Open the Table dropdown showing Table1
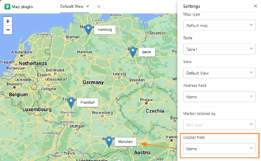The height and width of the screenshot is (161, 261). click(x=219, y=49)
